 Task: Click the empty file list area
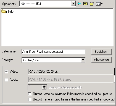coord(57,30)
